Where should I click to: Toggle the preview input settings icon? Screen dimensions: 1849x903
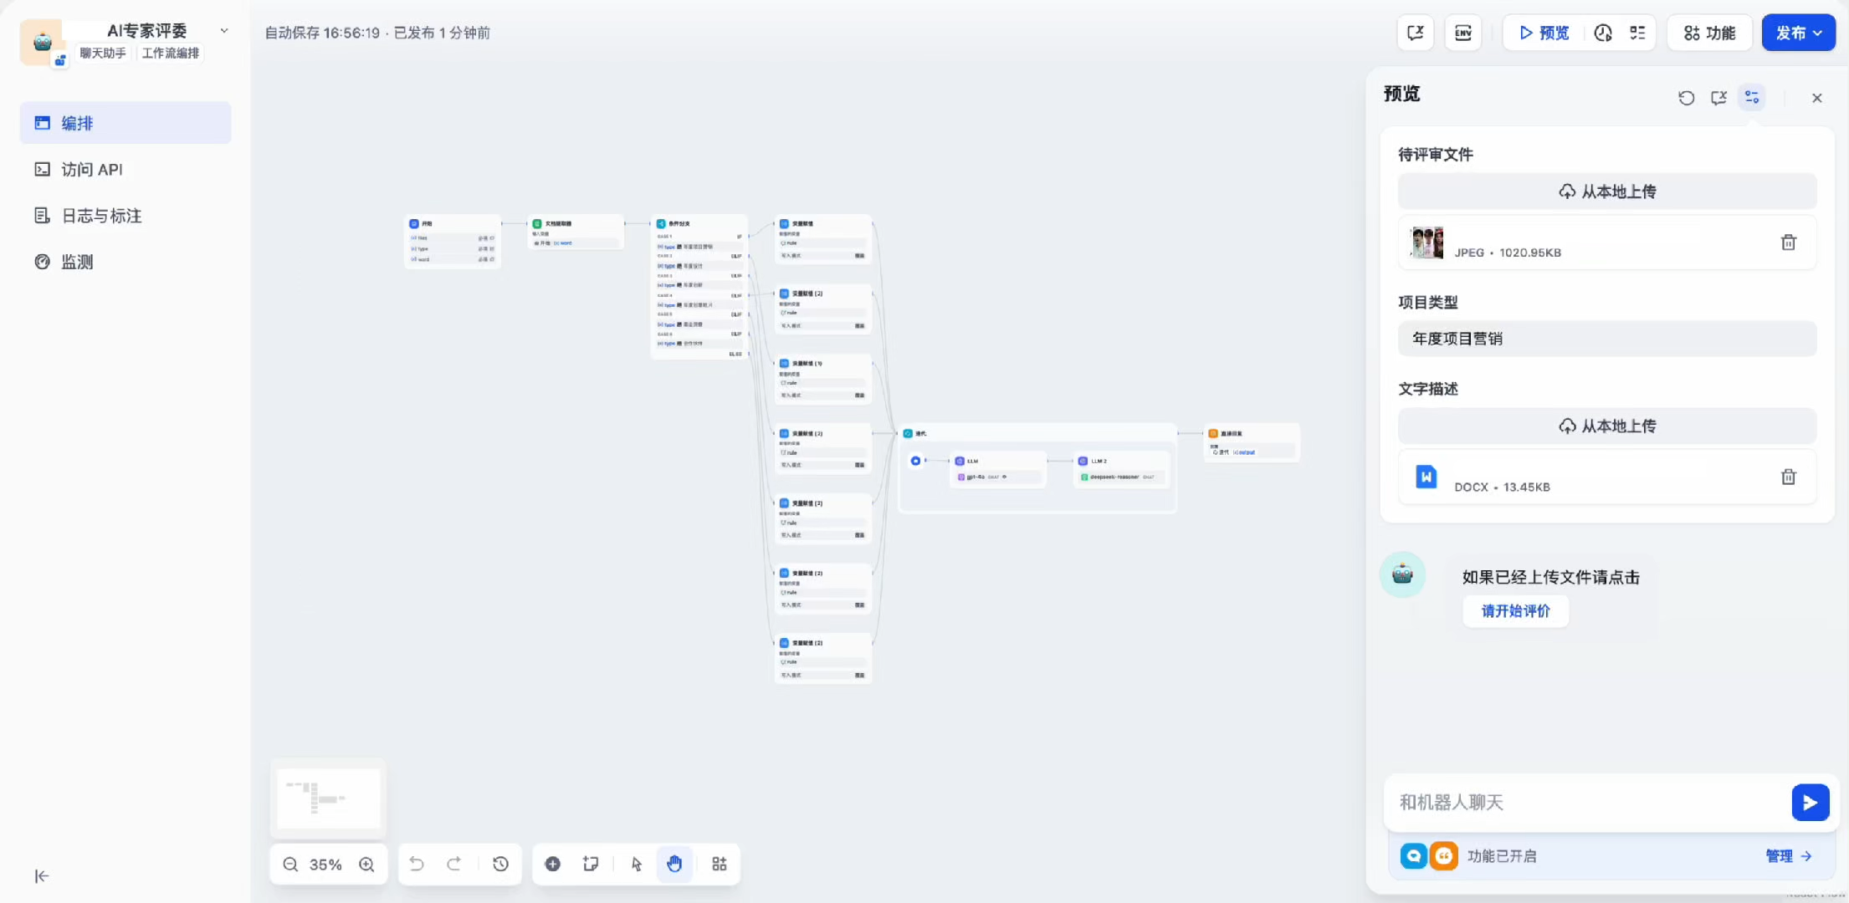tap(1752, 98)
